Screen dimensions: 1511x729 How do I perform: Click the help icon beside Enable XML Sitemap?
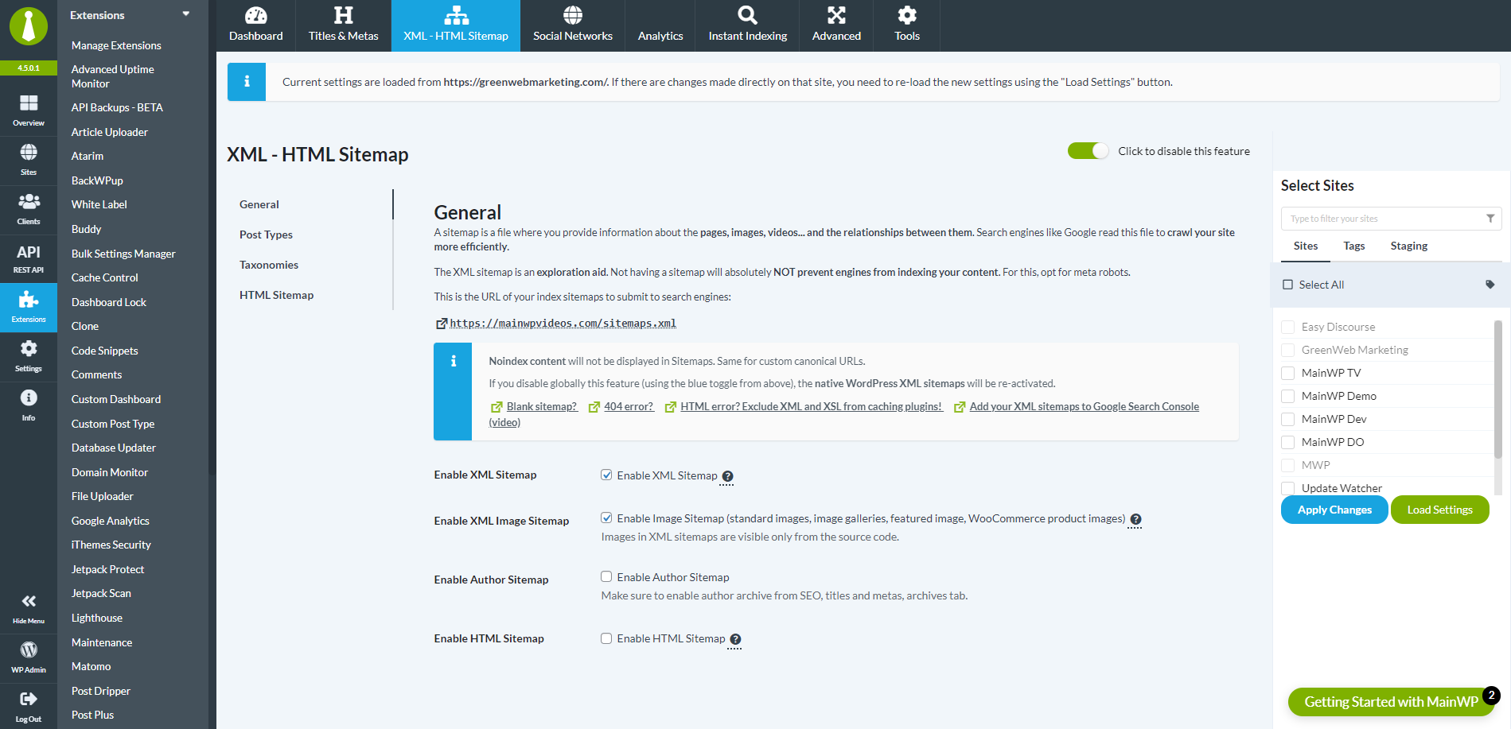(x=727, y=476)
